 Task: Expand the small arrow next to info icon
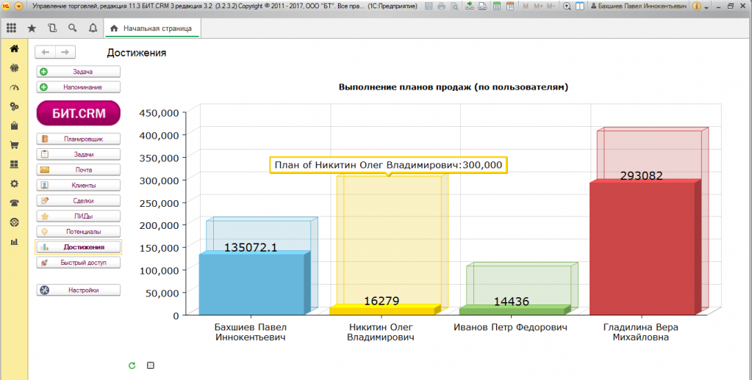point(706,7)
